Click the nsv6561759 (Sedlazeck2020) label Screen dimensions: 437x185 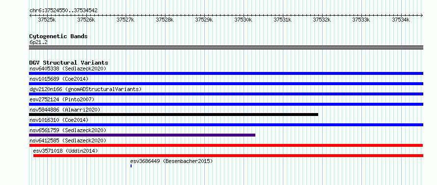coord(68,130)
